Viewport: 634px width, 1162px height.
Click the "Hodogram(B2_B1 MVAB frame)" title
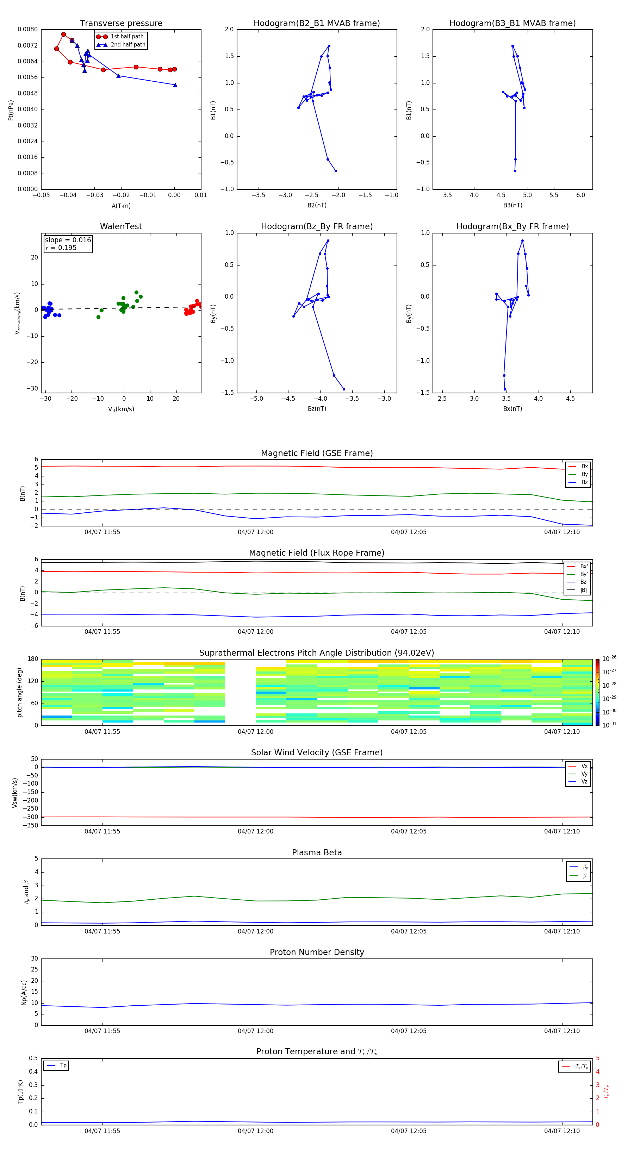pyautogui.click(x=316, y=23)
